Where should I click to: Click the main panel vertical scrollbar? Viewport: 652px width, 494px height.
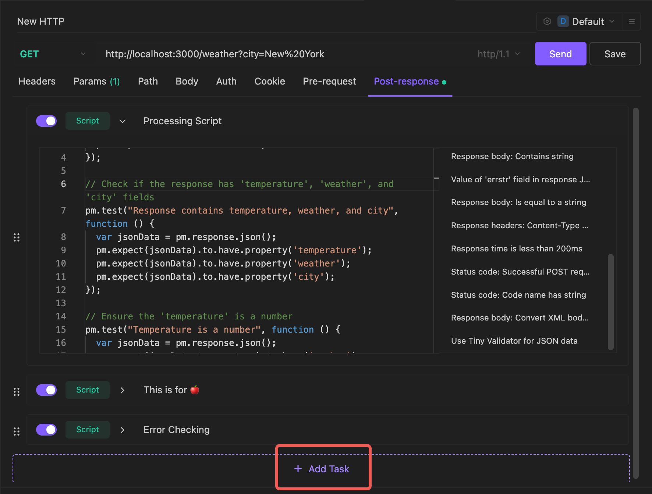click(635, 293)
